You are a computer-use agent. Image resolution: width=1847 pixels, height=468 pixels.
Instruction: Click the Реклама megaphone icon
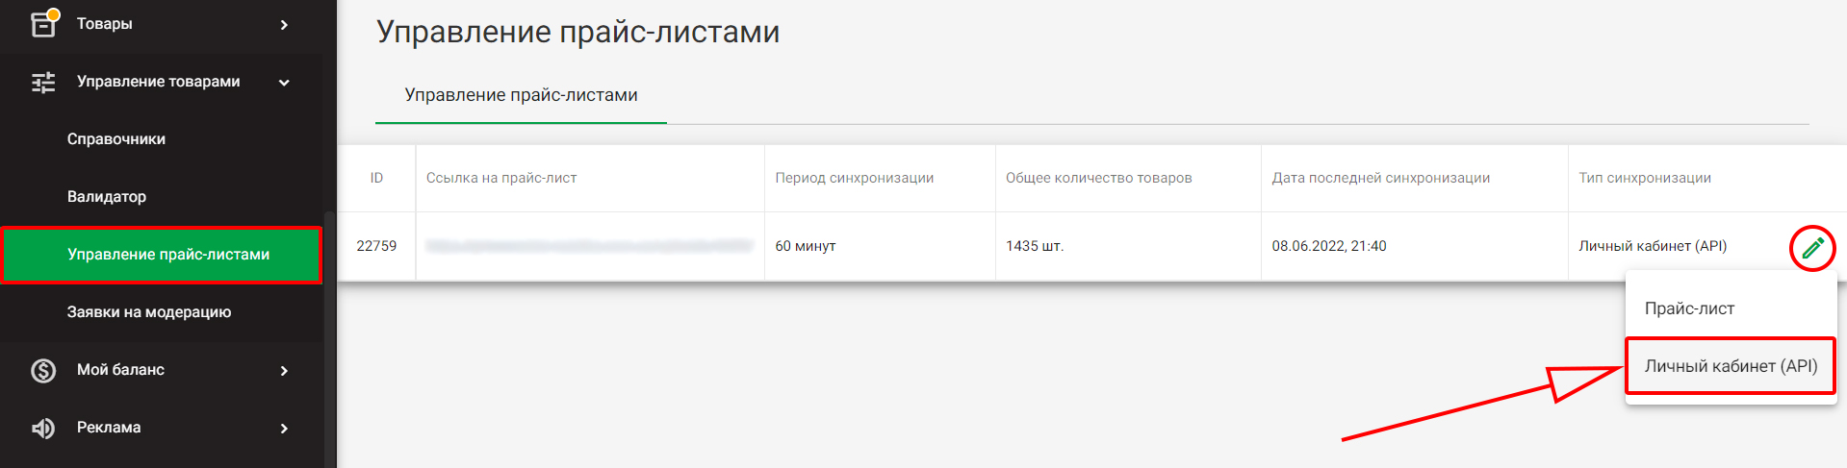(x=43, y=428)
